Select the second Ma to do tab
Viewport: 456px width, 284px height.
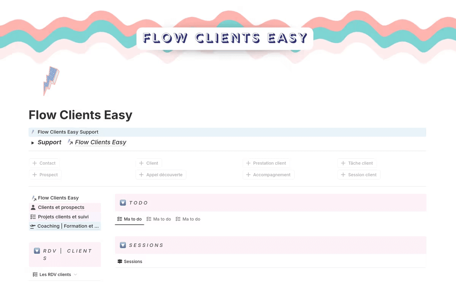click(x=159, y=219)
